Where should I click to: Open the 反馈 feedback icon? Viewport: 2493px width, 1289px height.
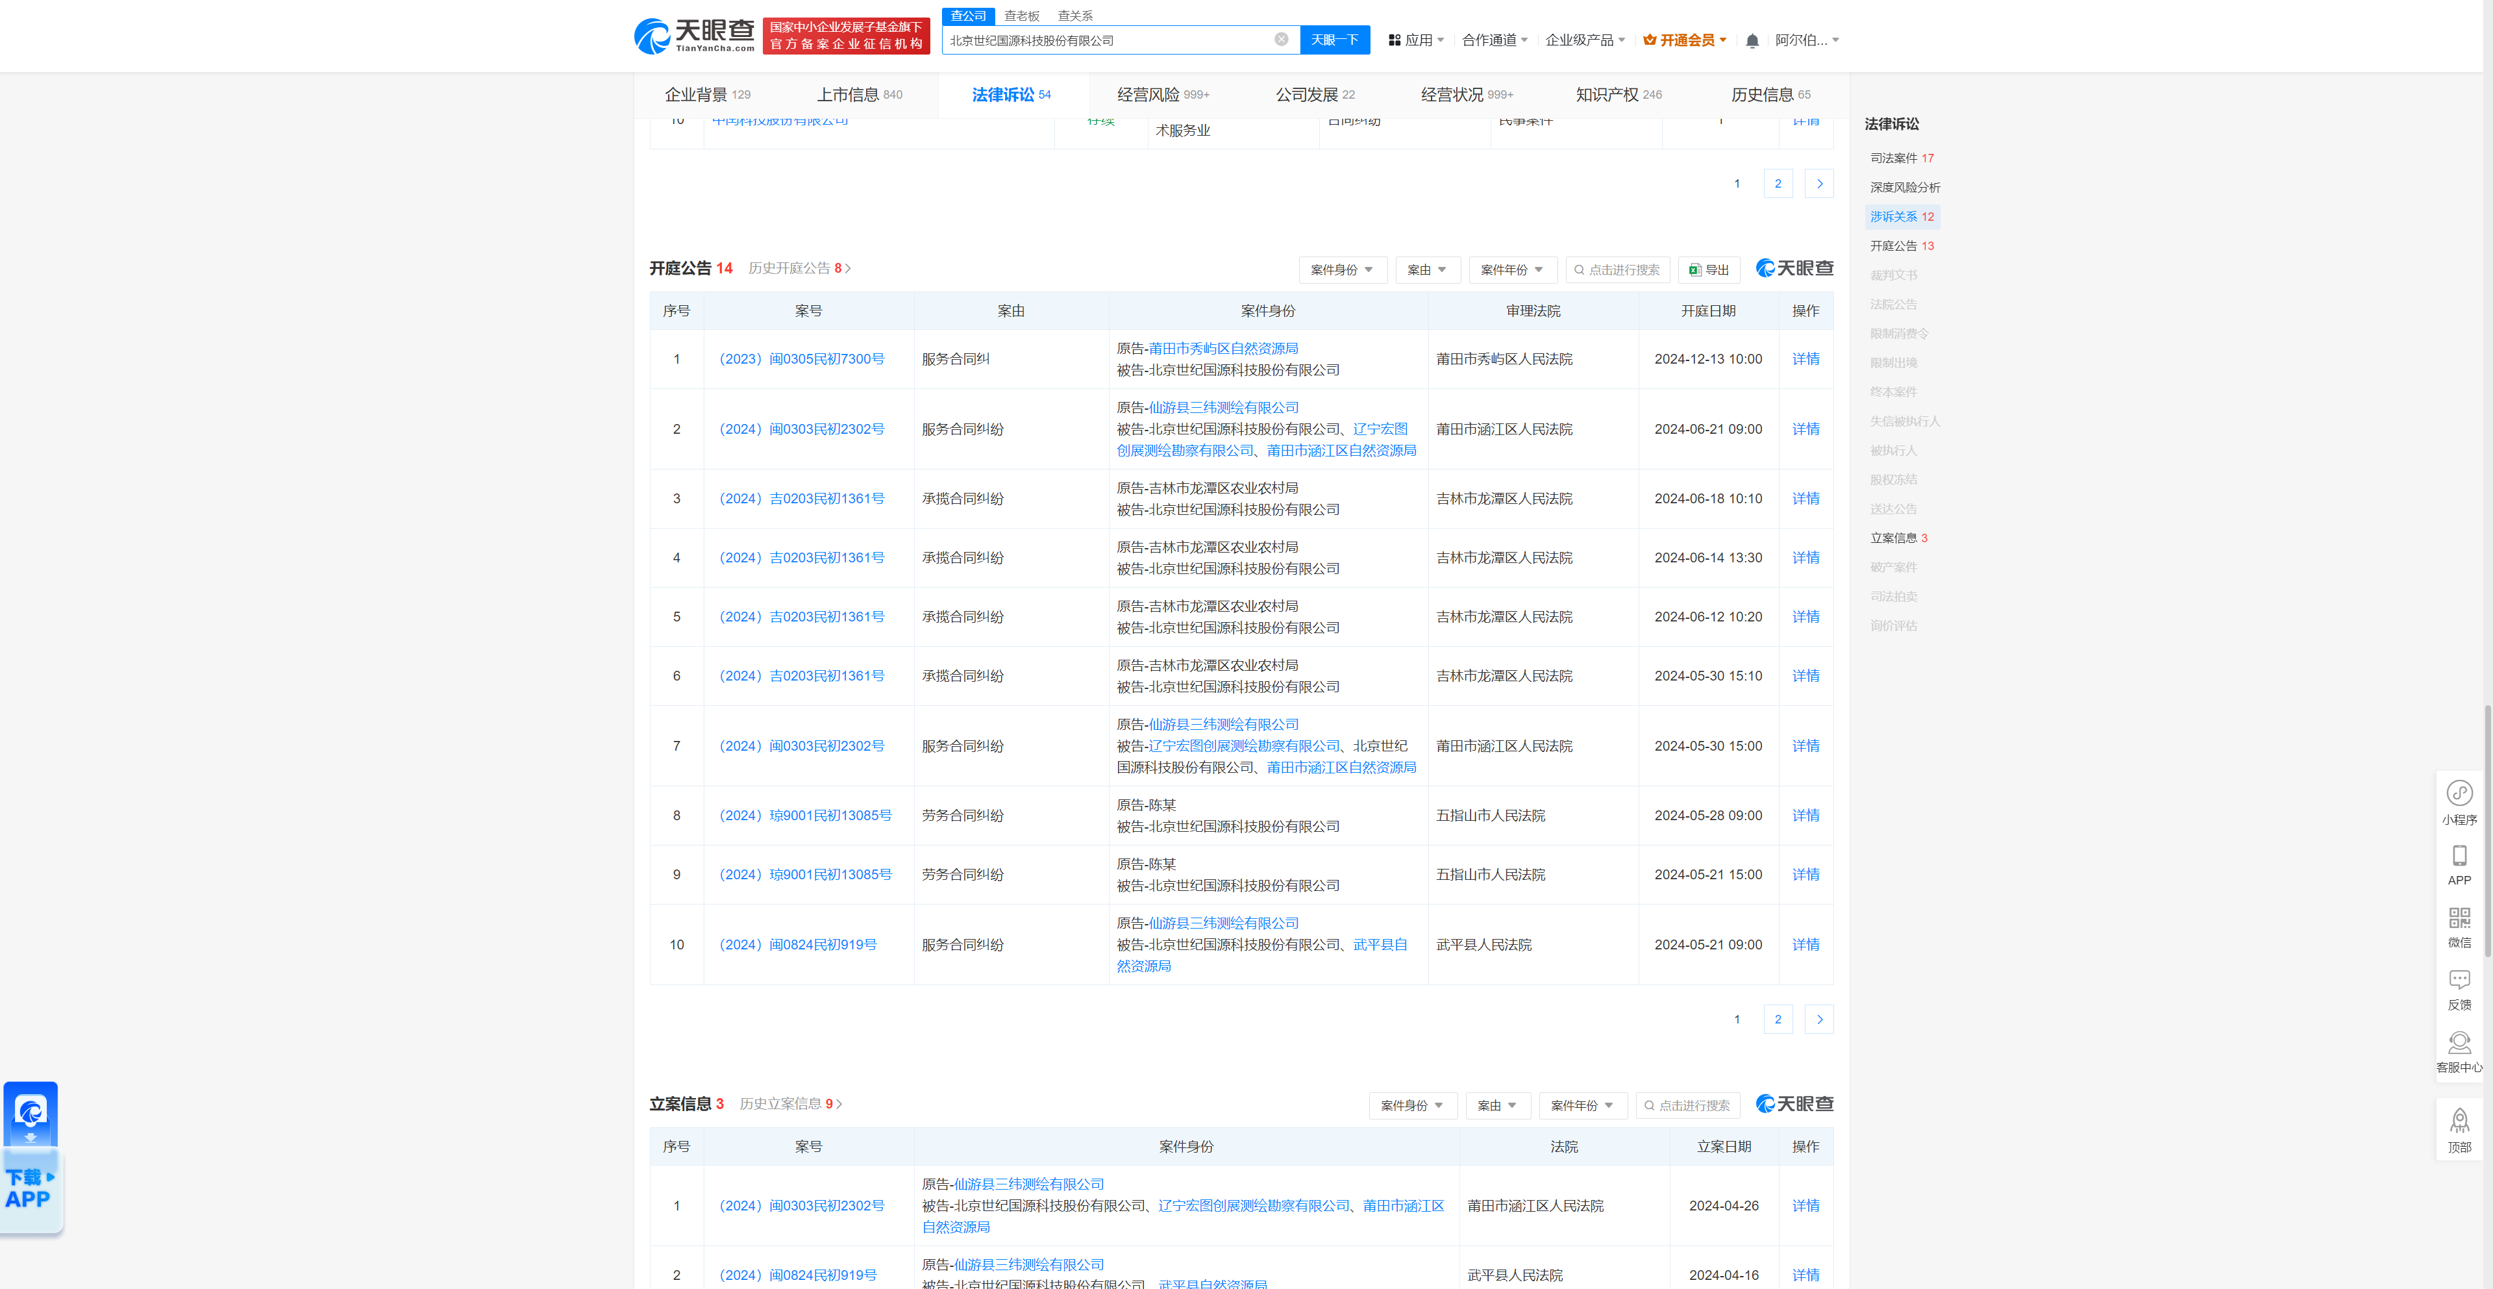(x=2459, y=990)
